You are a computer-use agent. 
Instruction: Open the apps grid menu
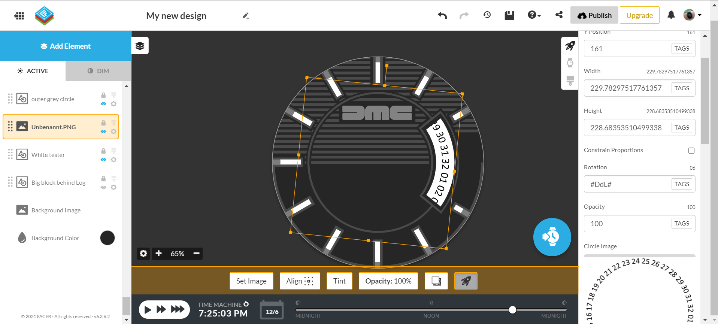tap(19, 16)
